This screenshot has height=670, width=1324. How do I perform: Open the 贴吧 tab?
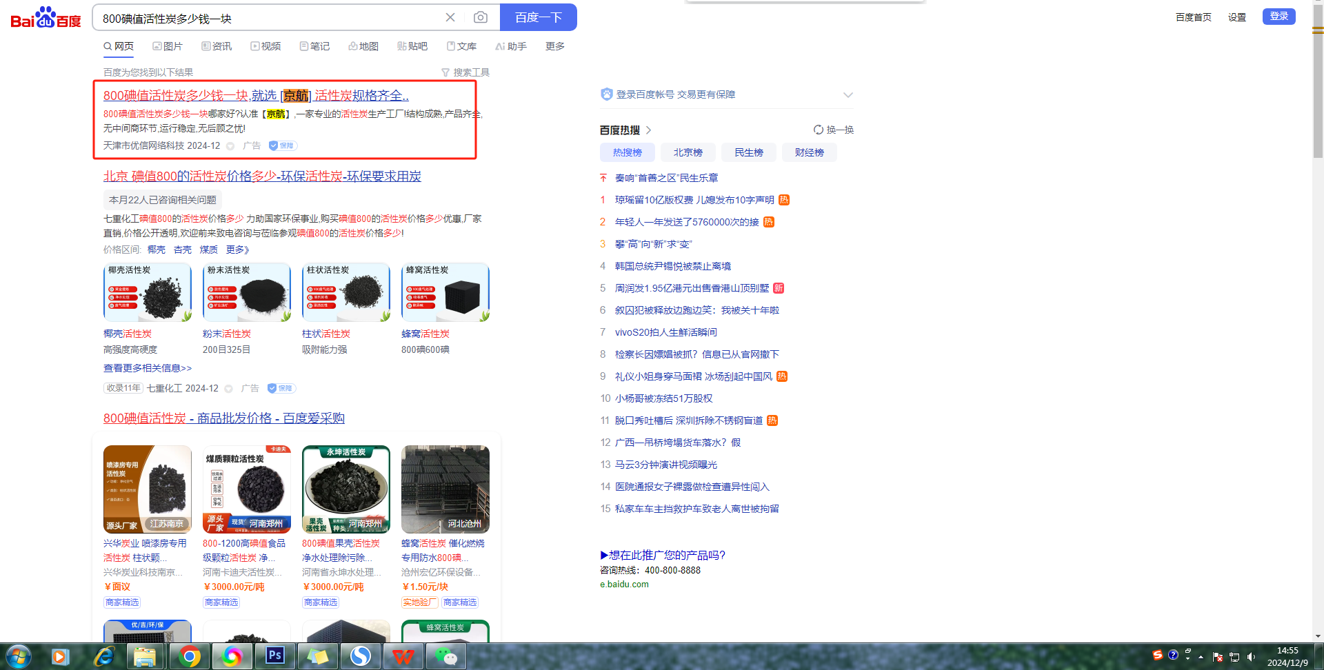tap(412, 46)
